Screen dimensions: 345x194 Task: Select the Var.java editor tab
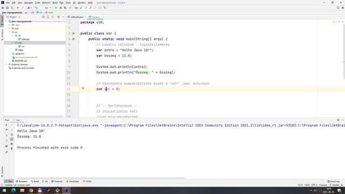click(95, 17)
